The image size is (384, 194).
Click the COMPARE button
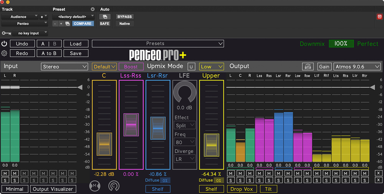coord(83,23)
